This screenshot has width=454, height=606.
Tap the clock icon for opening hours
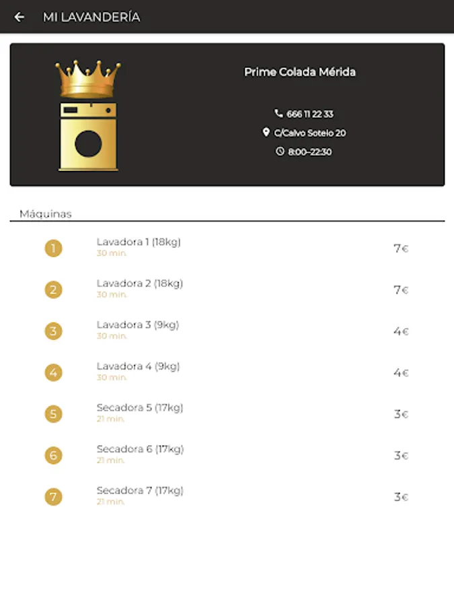coord(280,151)
